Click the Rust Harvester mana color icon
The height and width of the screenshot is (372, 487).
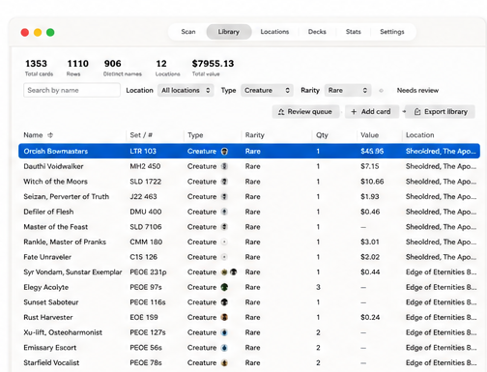pos(224,317)
